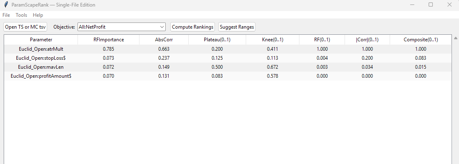459x164 pixels.
Task: Click the Plateau(0..1) column header
Action: tap(217, 40)
